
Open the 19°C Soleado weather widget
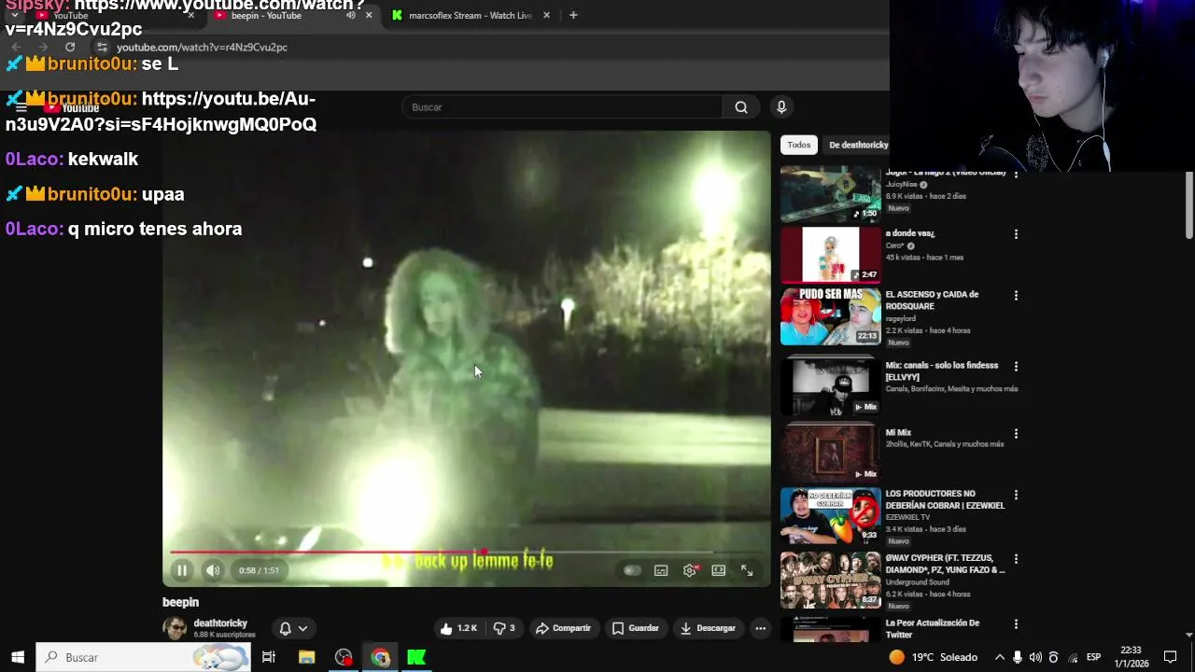934,657
